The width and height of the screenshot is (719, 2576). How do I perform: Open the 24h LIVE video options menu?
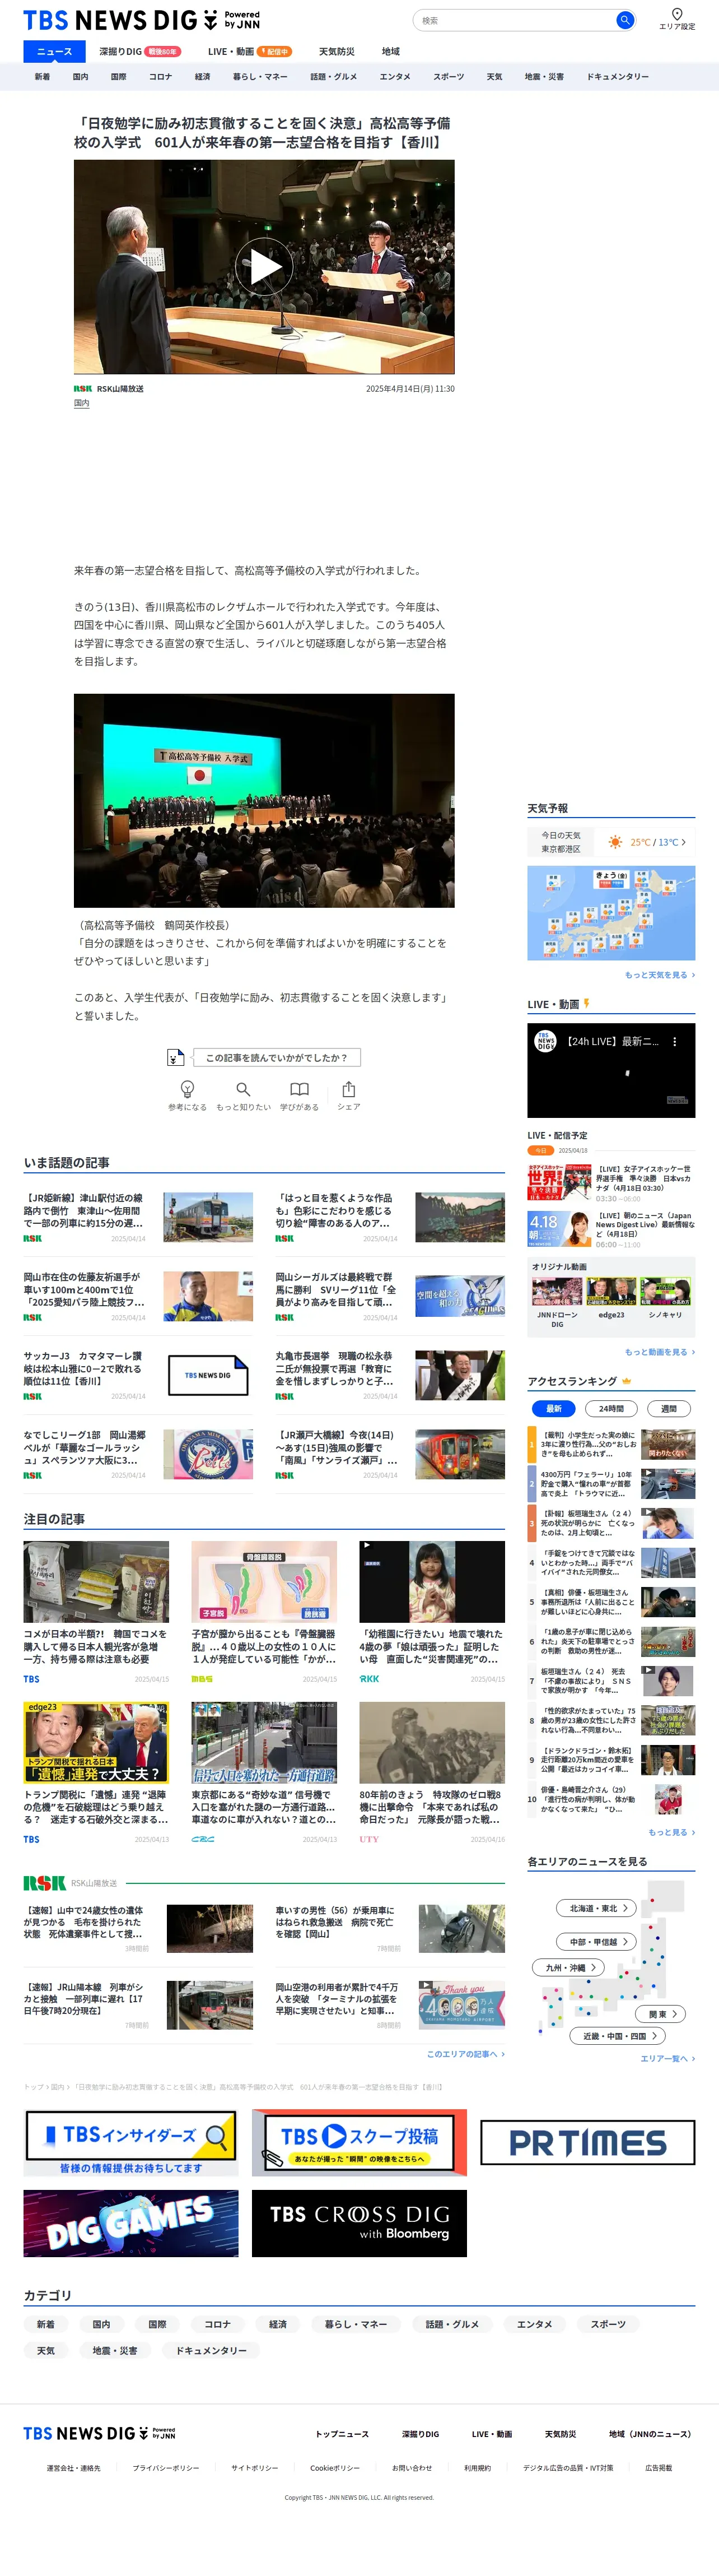(674, 1041)
